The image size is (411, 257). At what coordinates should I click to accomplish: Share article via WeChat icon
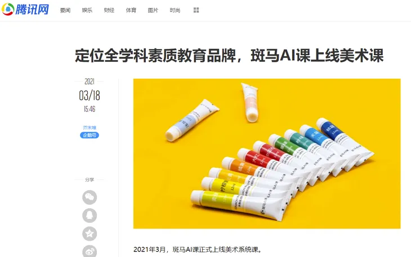pos(90,197)
